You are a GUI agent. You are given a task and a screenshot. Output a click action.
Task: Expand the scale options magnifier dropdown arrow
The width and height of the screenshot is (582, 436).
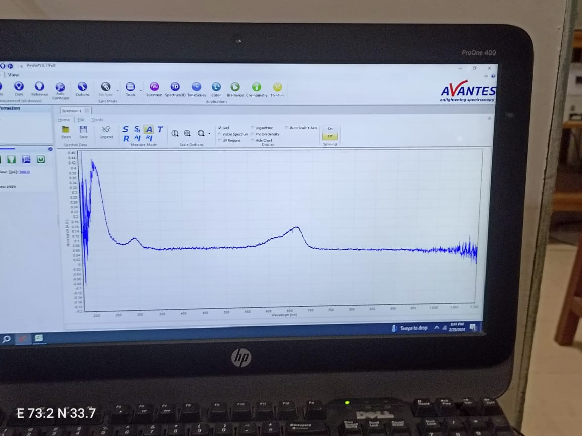pos(209,133)
